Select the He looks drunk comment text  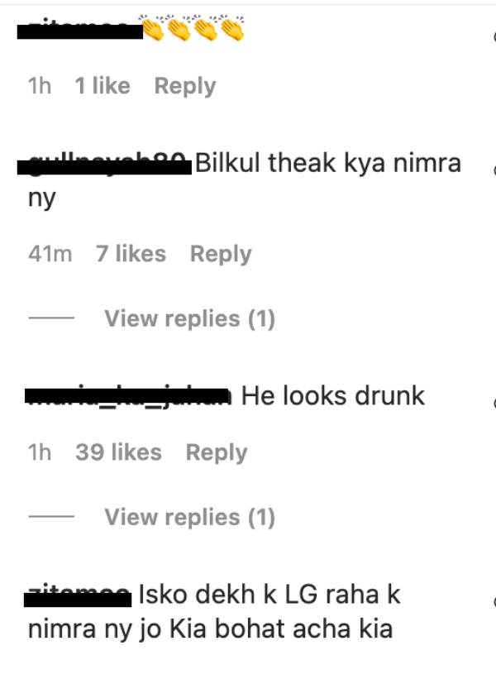(332, 396)
